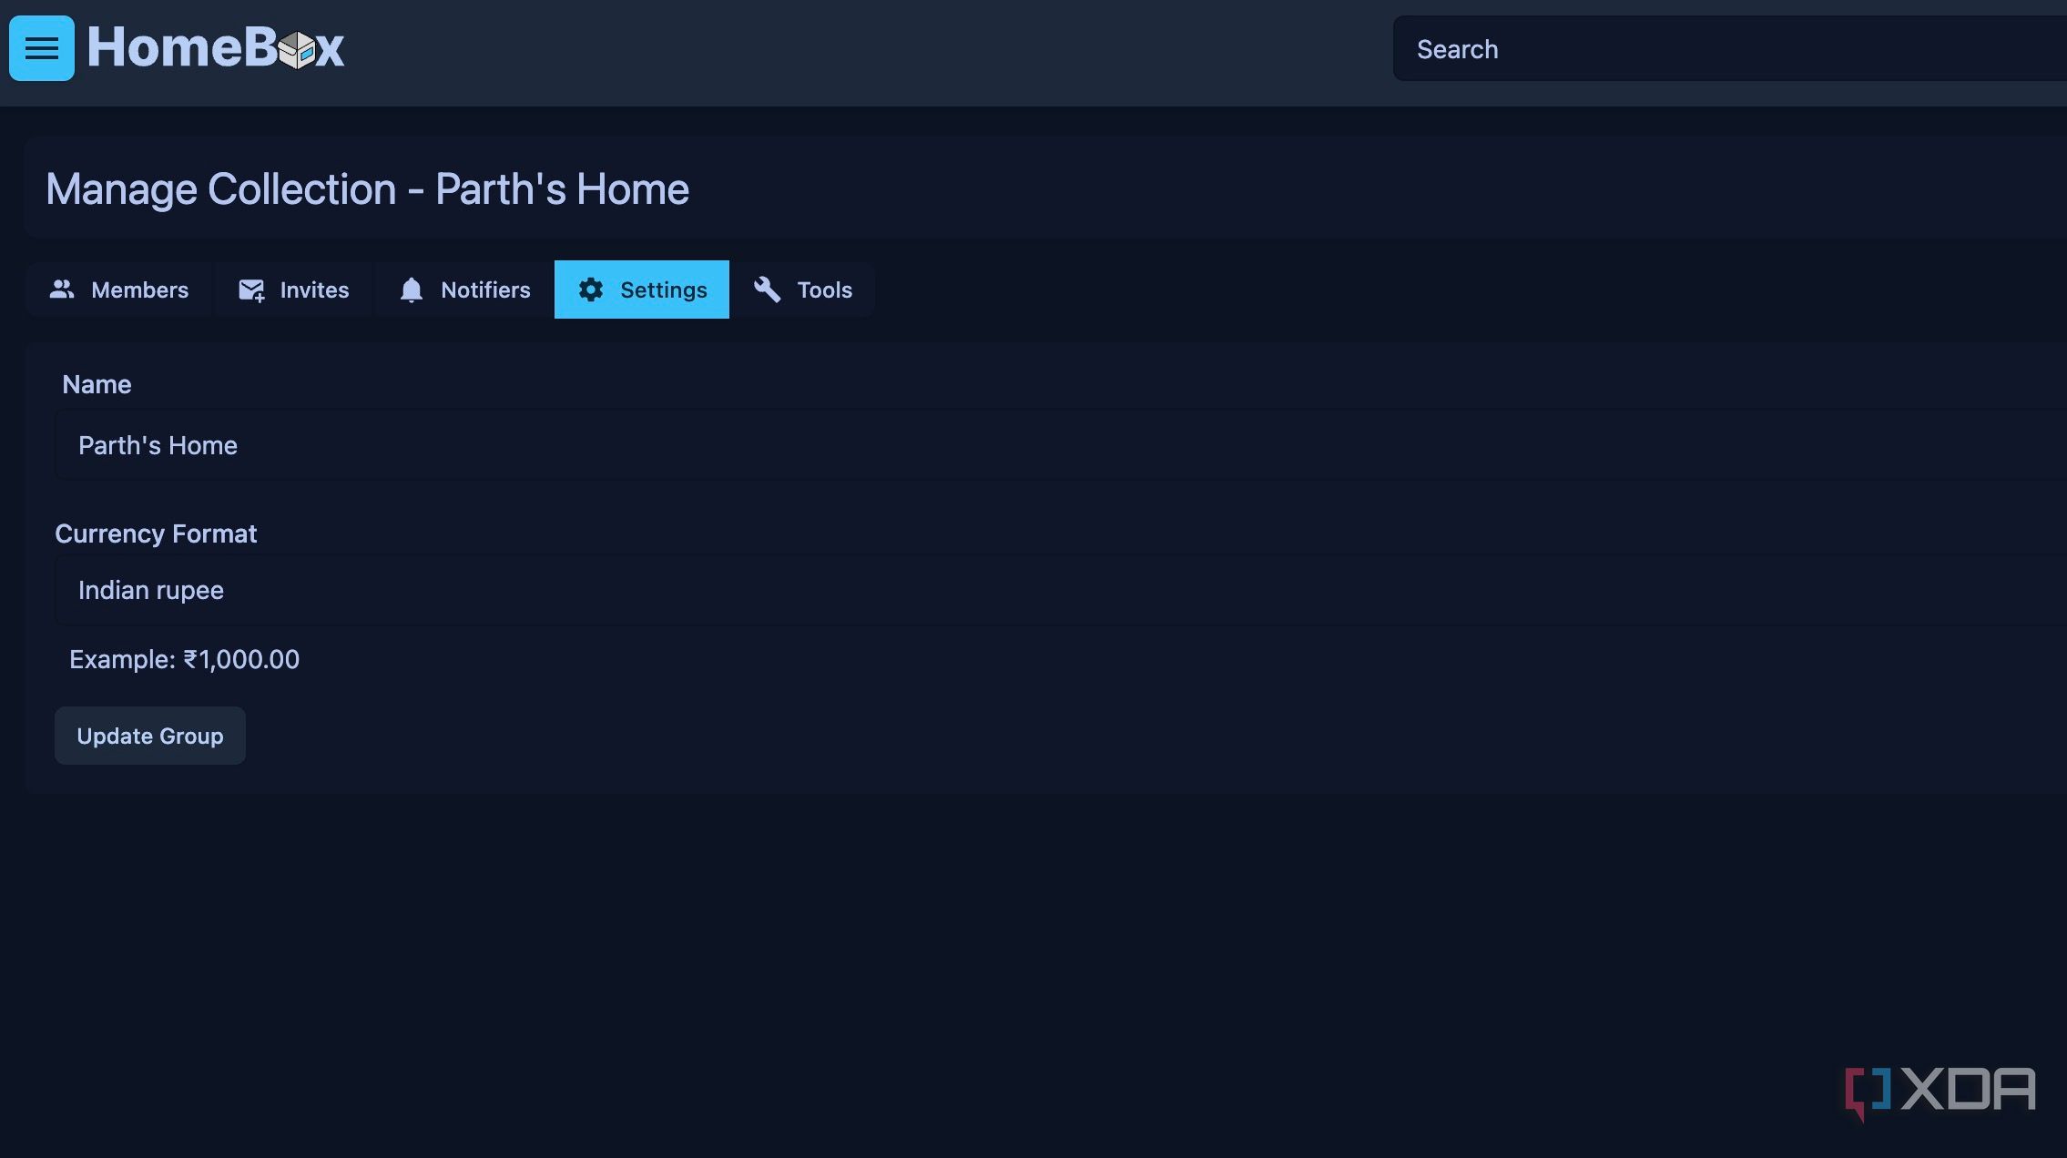This screenshot has width=2067, height=1158.
Task: Go to the Notifiers tab
Action: click(464, 289)
